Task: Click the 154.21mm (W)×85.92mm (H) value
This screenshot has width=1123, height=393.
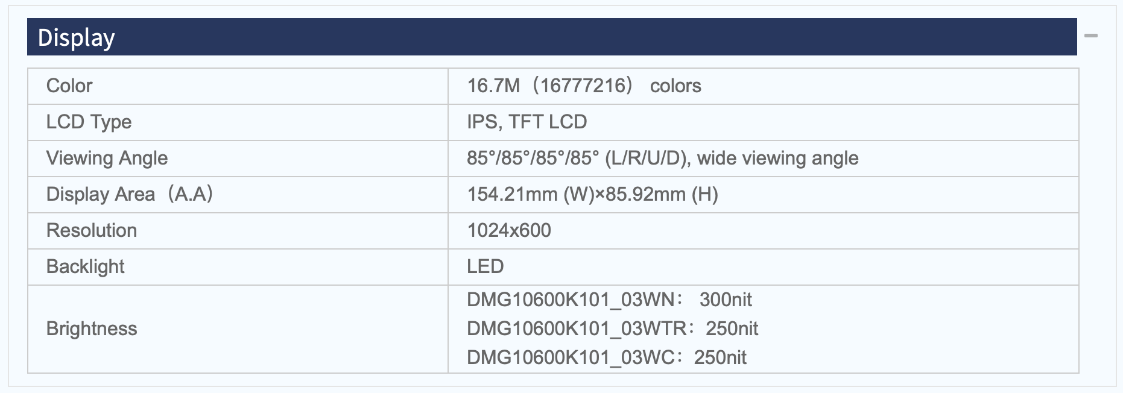Action: 592,194
